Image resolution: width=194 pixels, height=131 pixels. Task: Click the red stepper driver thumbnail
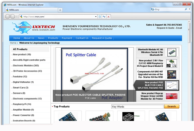tap(172, 96)
